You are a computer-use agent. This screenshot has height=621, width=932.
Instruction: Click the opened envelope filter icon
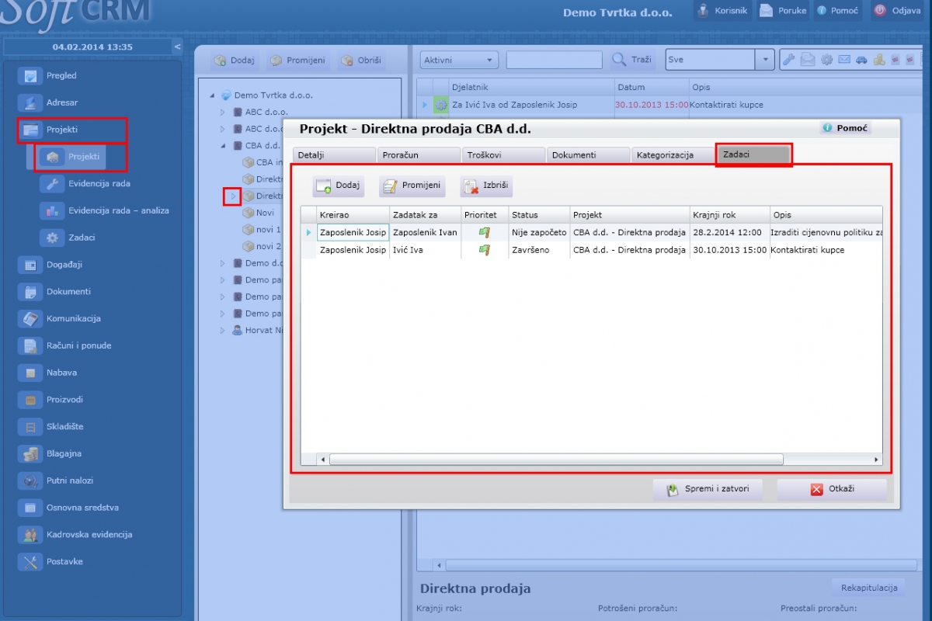click(x=808, y=60)
